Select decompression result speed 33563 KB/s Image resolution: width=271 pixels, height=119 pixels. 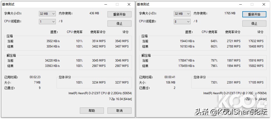[x=52, y=66]
